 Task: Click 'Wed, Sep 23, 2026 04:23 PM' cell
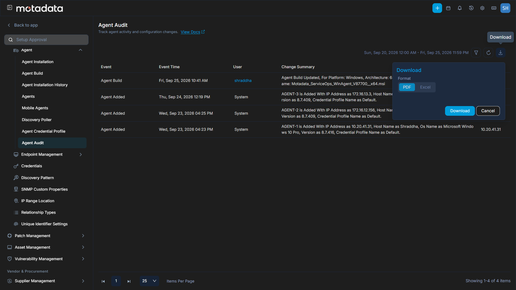186,129
